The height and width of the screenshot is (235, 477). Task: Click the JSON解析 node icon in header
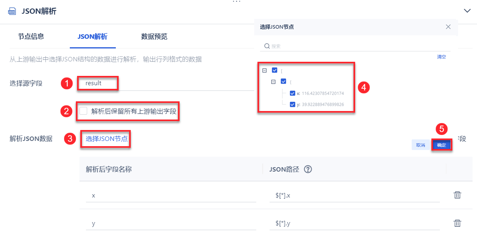pos(12,11)
